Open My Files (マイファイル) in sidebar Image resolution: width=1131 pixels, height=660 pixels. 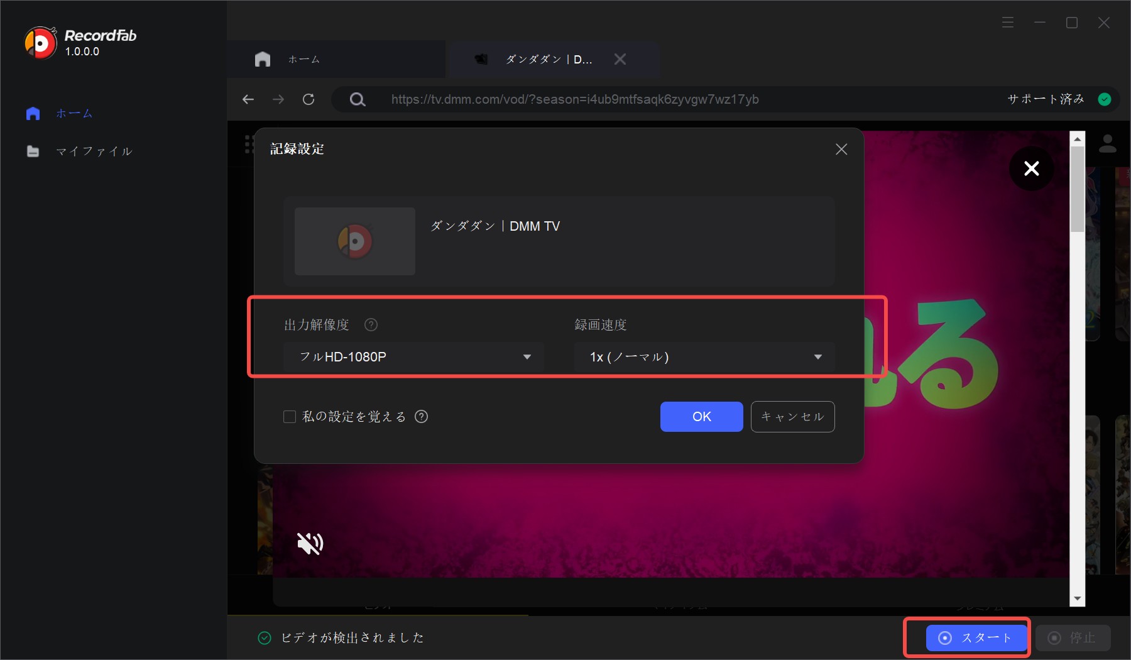pyautogui.click(x=80, y=151)
